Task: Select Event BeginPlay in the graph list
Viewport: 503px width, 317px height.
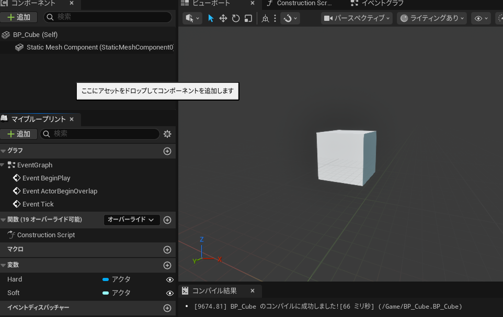Action: tap(46, 178)
